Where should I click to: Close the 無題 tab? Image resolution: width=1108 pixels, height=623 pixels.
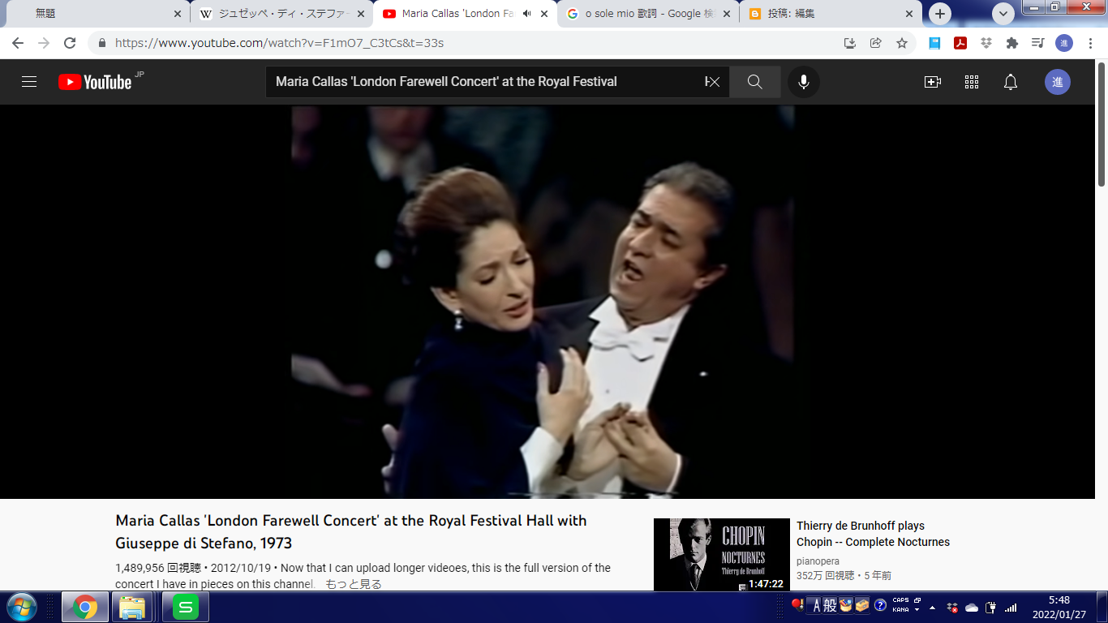coord(178,14)
